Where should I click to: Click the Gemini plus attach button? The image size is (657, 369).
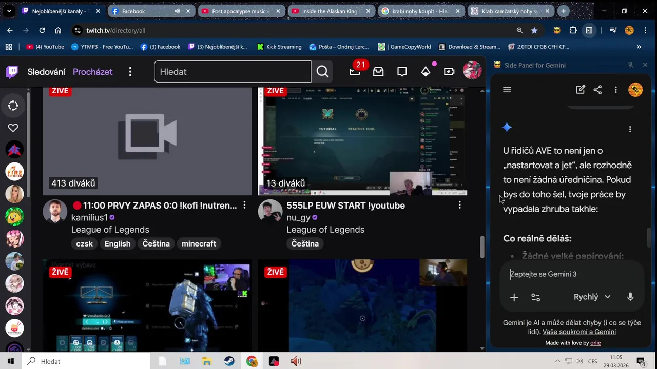click(x=514, y=297)
